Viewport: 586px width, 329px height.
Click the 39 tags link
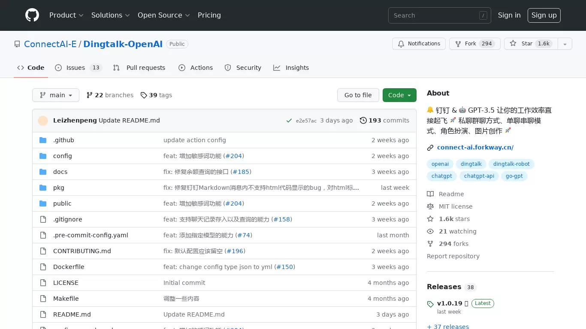point(156,95)
